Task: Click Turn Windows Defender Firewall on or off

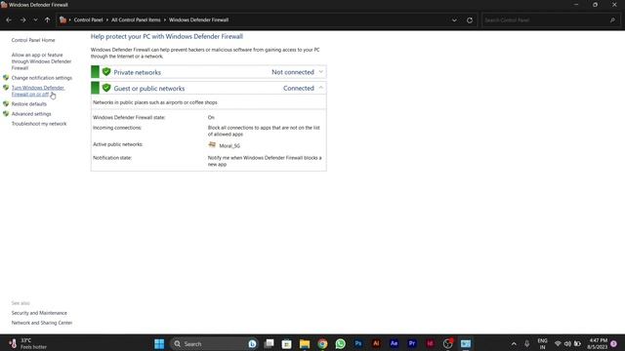Action: [x=38, y=91]
